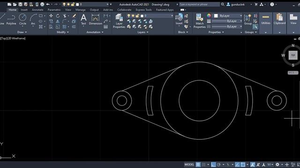
Task: Toggle drawing grid display in status bar
Action: (x=198, y=164)
